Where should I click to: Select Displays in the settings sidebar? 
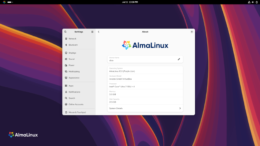click(72, 53)
